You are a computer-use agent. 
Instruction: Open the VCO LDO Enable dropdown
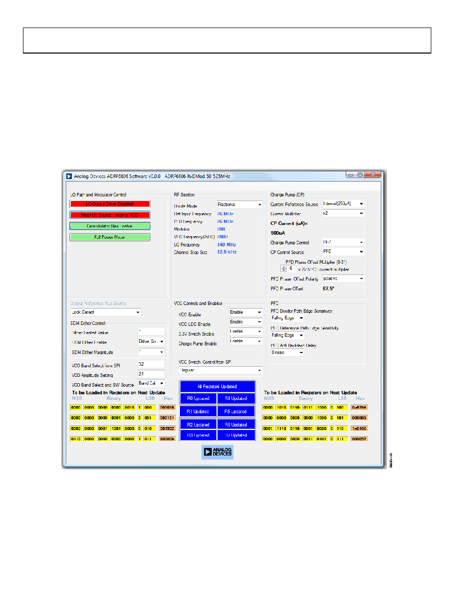click(246, 322)
